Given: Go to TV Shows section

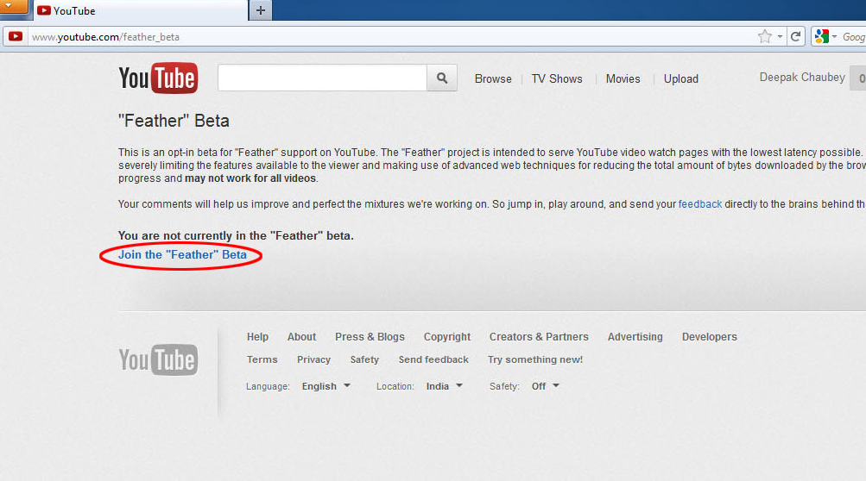Looking at the screenshot, I should [x=557, y=79].
